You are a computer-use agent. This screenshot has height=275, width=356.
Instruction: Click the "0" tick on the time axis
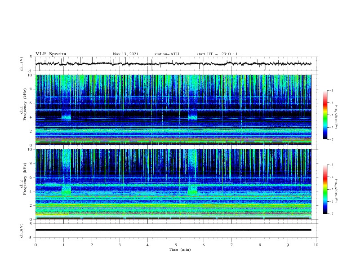click(x=36, y=245)
